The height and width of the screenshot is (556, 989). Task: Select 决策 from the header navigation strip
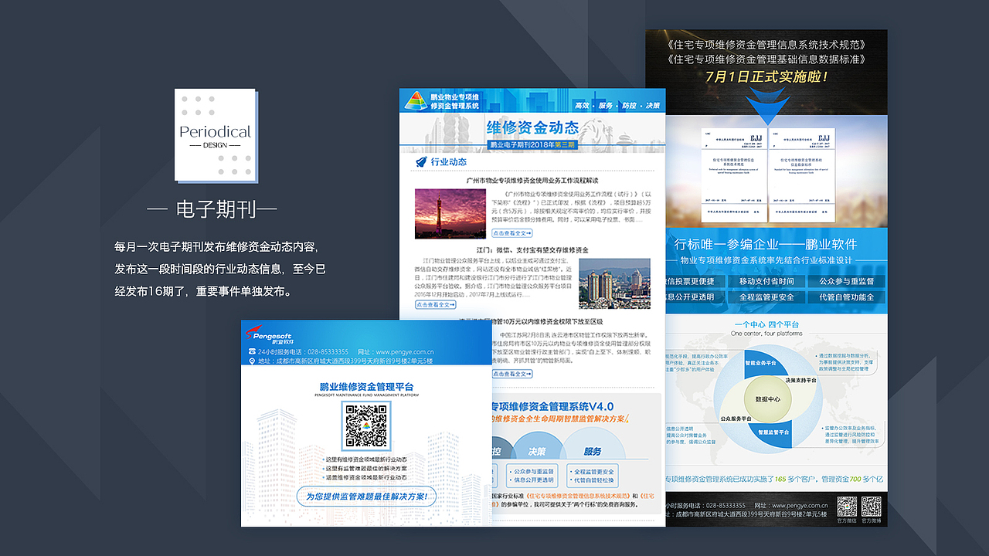(654, 106)
